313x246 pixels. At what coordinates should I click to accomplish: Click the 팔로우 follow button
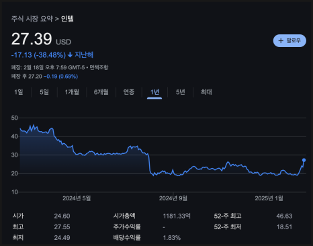[x=289, y=40]
